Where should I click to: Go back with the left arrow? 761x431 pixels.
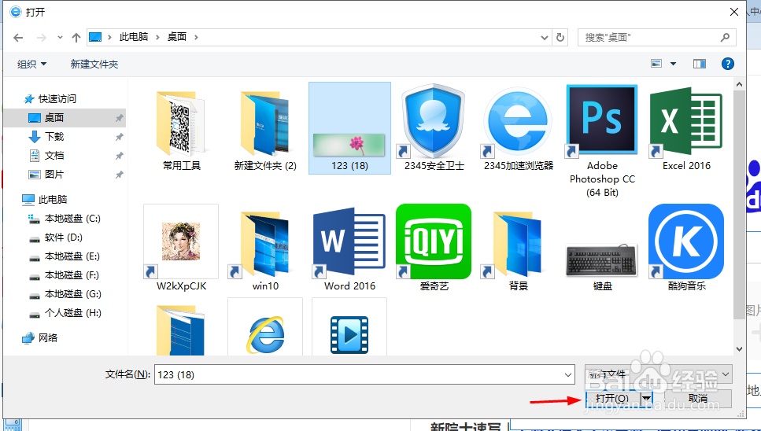coord(18,37)
